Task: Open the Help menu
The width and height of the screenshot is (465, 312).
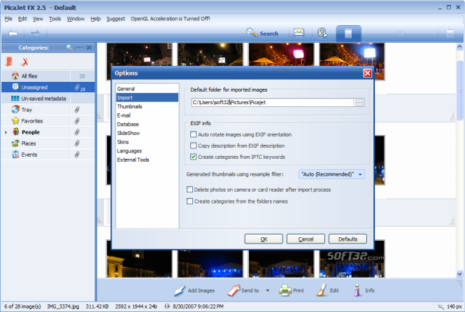Action: pyautogui.click(x=96, y=19)
